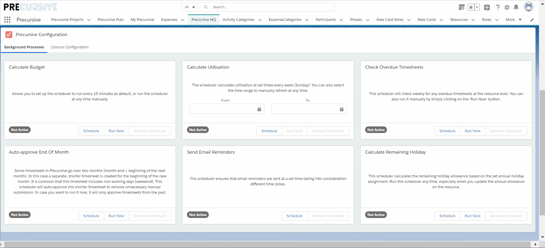Open the Participants tab
This screenshot has height=248, width=545.
tap(326, 20)
